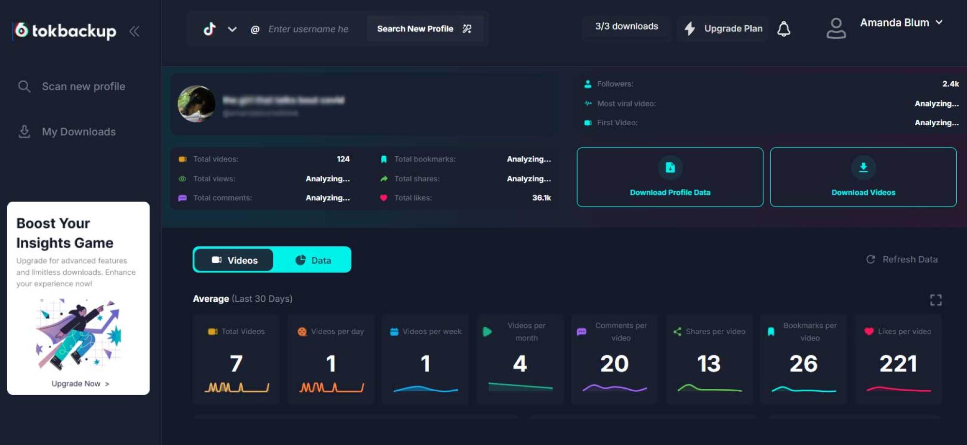Click Upgrade Now link in promo card
967x445 pixels.
coord(80,384)
